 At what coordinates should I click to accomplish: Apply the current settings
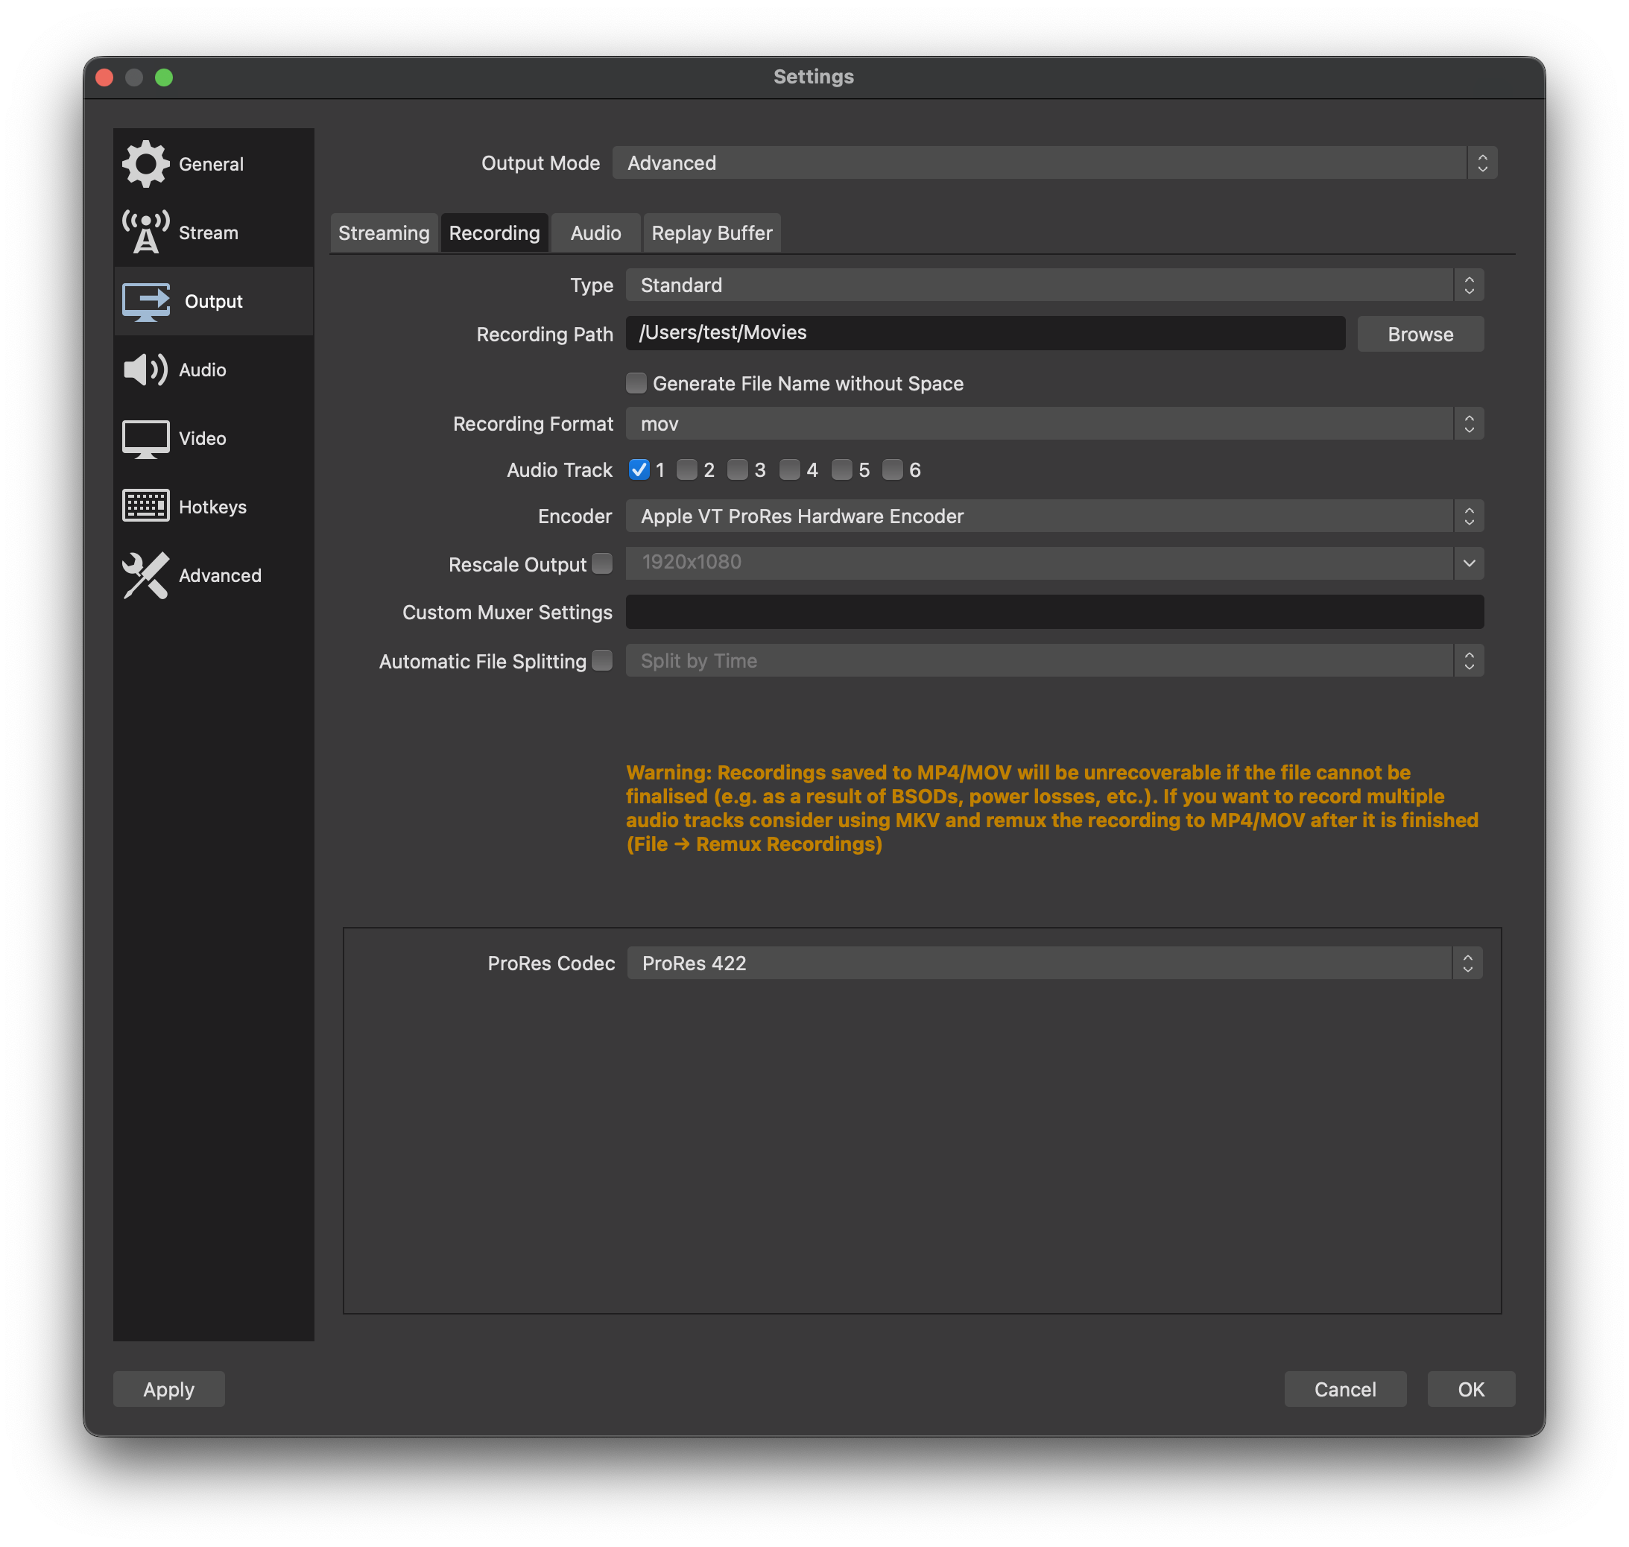[168, 1389]
